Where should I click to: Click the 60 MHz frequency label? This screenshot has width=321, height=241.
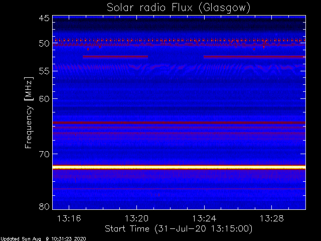pyautogui.click(x=44, y=99)
